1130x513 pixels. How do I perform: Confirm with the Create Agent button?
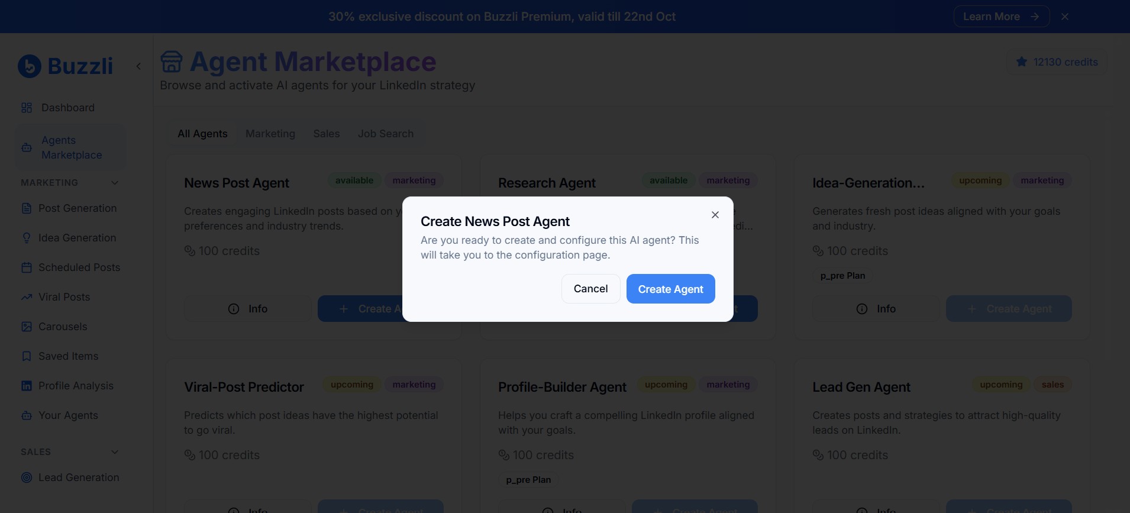click(x=670, y=289)
